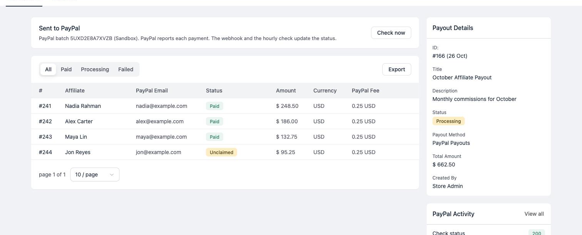
Task: Click Store Admin creator value
Action: tap(448, 186)
